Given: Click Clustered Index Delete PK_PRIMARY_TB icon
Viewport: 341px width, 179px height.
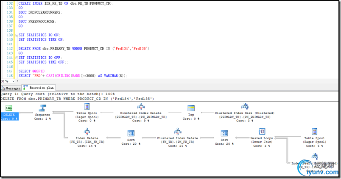Looking at the screenshot, I should pos(141,107).
